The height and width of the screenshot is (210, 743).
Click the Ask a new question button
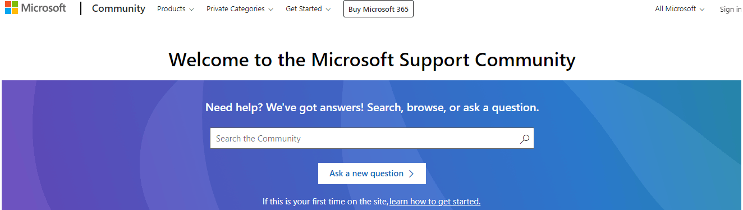click(372, 174)
